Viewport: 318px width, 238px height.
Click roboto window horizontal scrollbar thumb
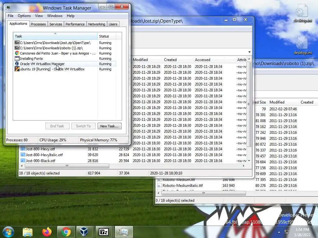[203, 193]
